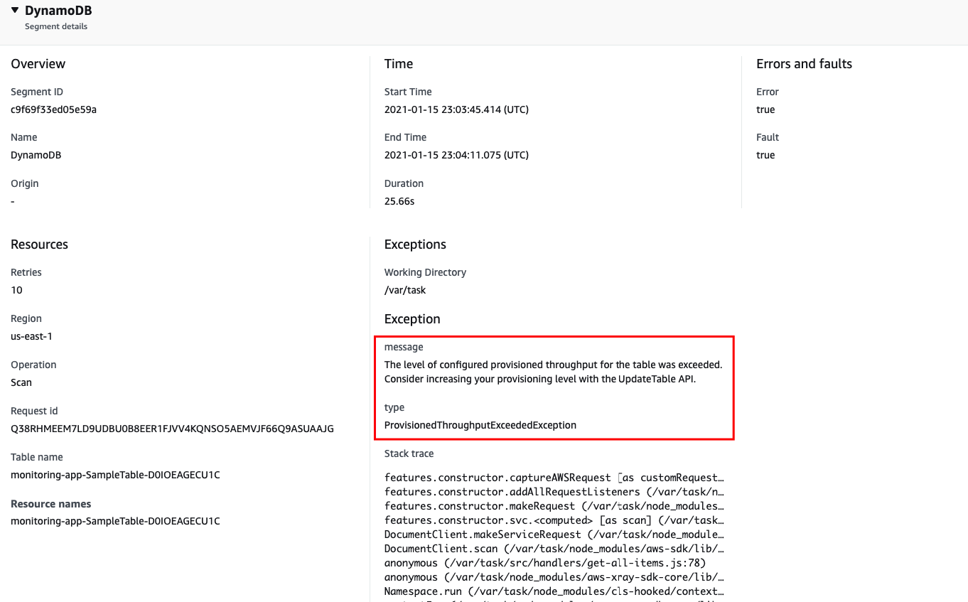Select the '<computed> [as scan]' stack trace line

point(554,520)
